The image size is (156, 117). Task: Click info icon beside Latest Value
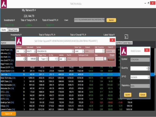114,35
